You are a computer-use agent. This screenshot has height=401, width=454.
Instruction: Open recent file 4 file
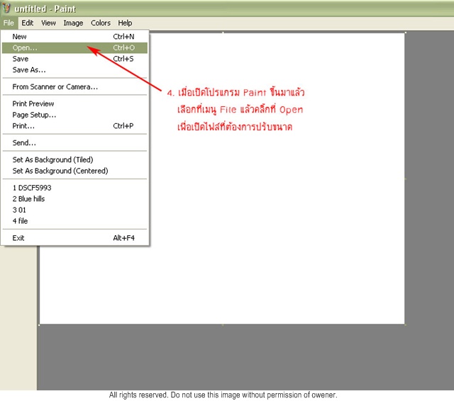(74, 221)
